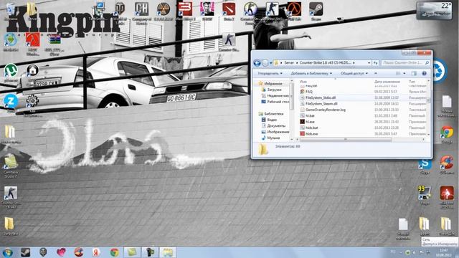This screenshot has width=459, height=258.
Task: Open the Windows Start menu
Action: point(8,252)
